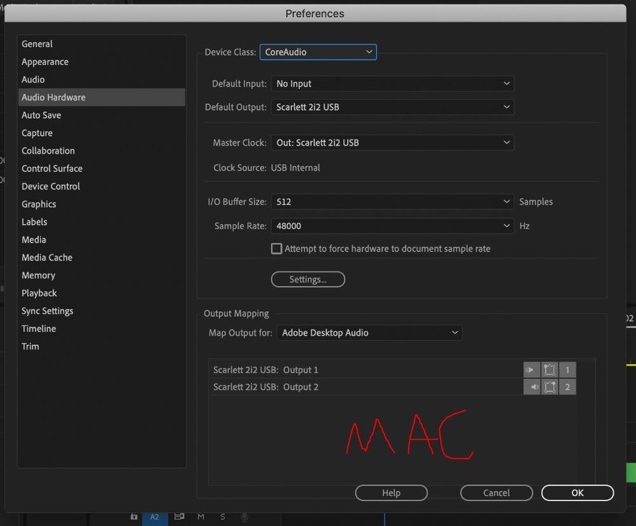
Task: Mute track A2 with the M button
Action: (201, 516)
